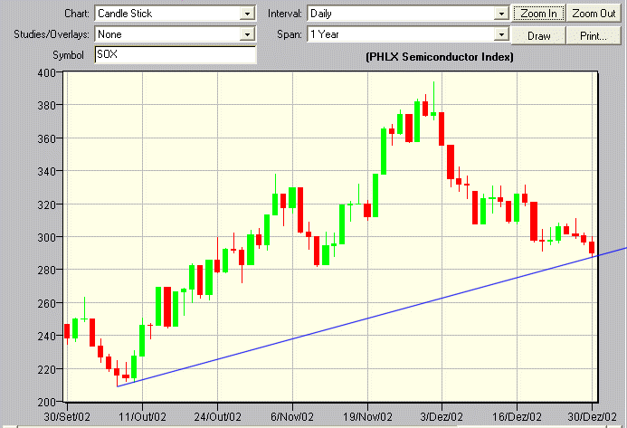
Task: Open the Interval dropdown arrow
Action: pos(501,14)
